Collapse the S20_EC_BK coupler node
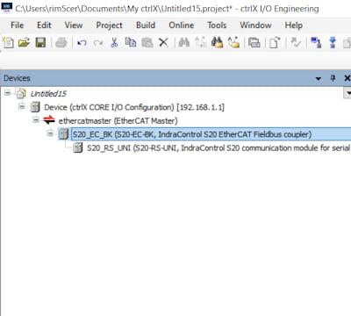This screenshot has height=316, width=351. (x=50, y=133)
